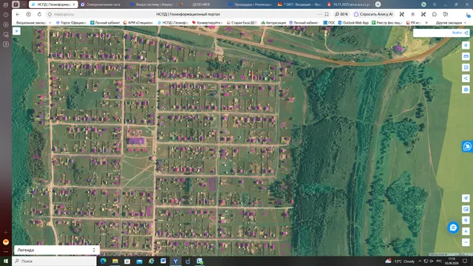Open Yandex Browser taskbar icon
The width and height of the screenshot is (473, 266).
175,261
